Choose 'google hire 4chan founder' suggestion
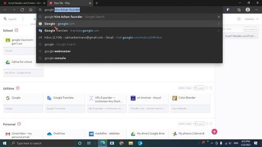Screen dimensions: 262x147 coord(129,17)
